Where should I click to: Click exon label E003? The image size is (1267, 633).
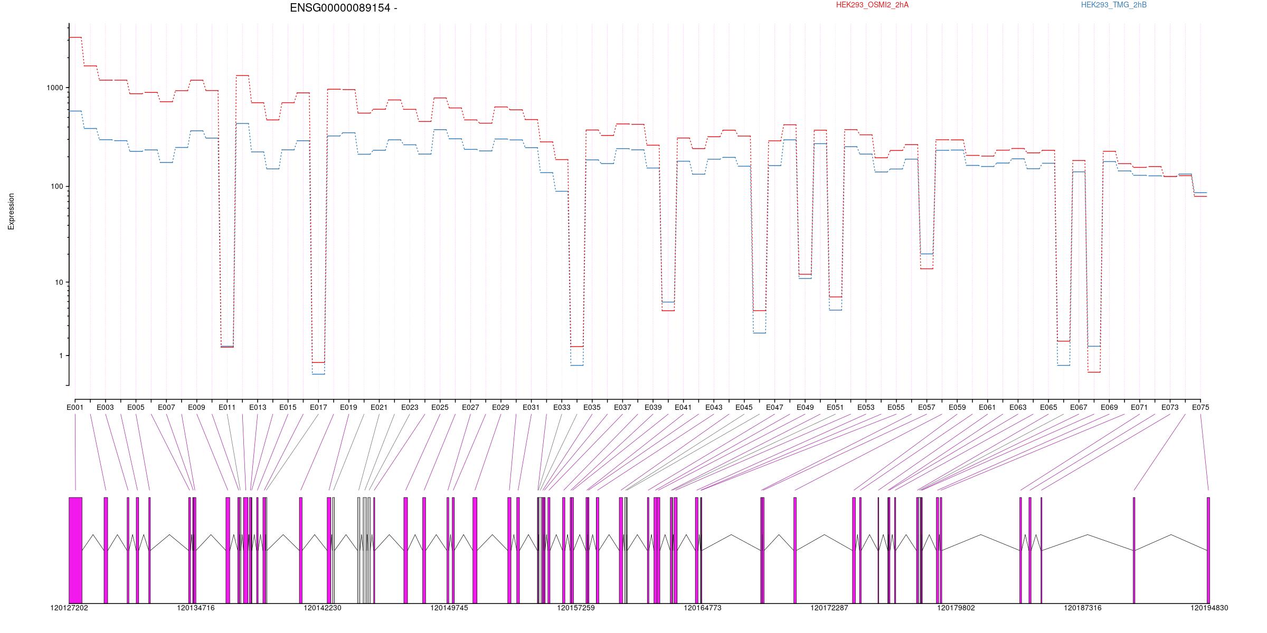point(105,407)
